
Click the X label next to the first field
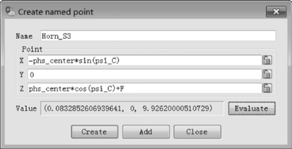coord(22,61)
